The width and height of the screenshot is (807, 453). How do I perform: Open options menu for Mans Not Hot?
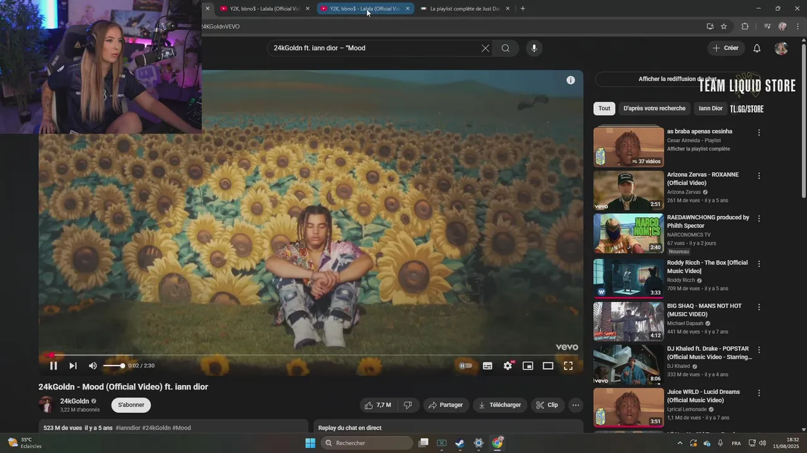tap(759, 307)
